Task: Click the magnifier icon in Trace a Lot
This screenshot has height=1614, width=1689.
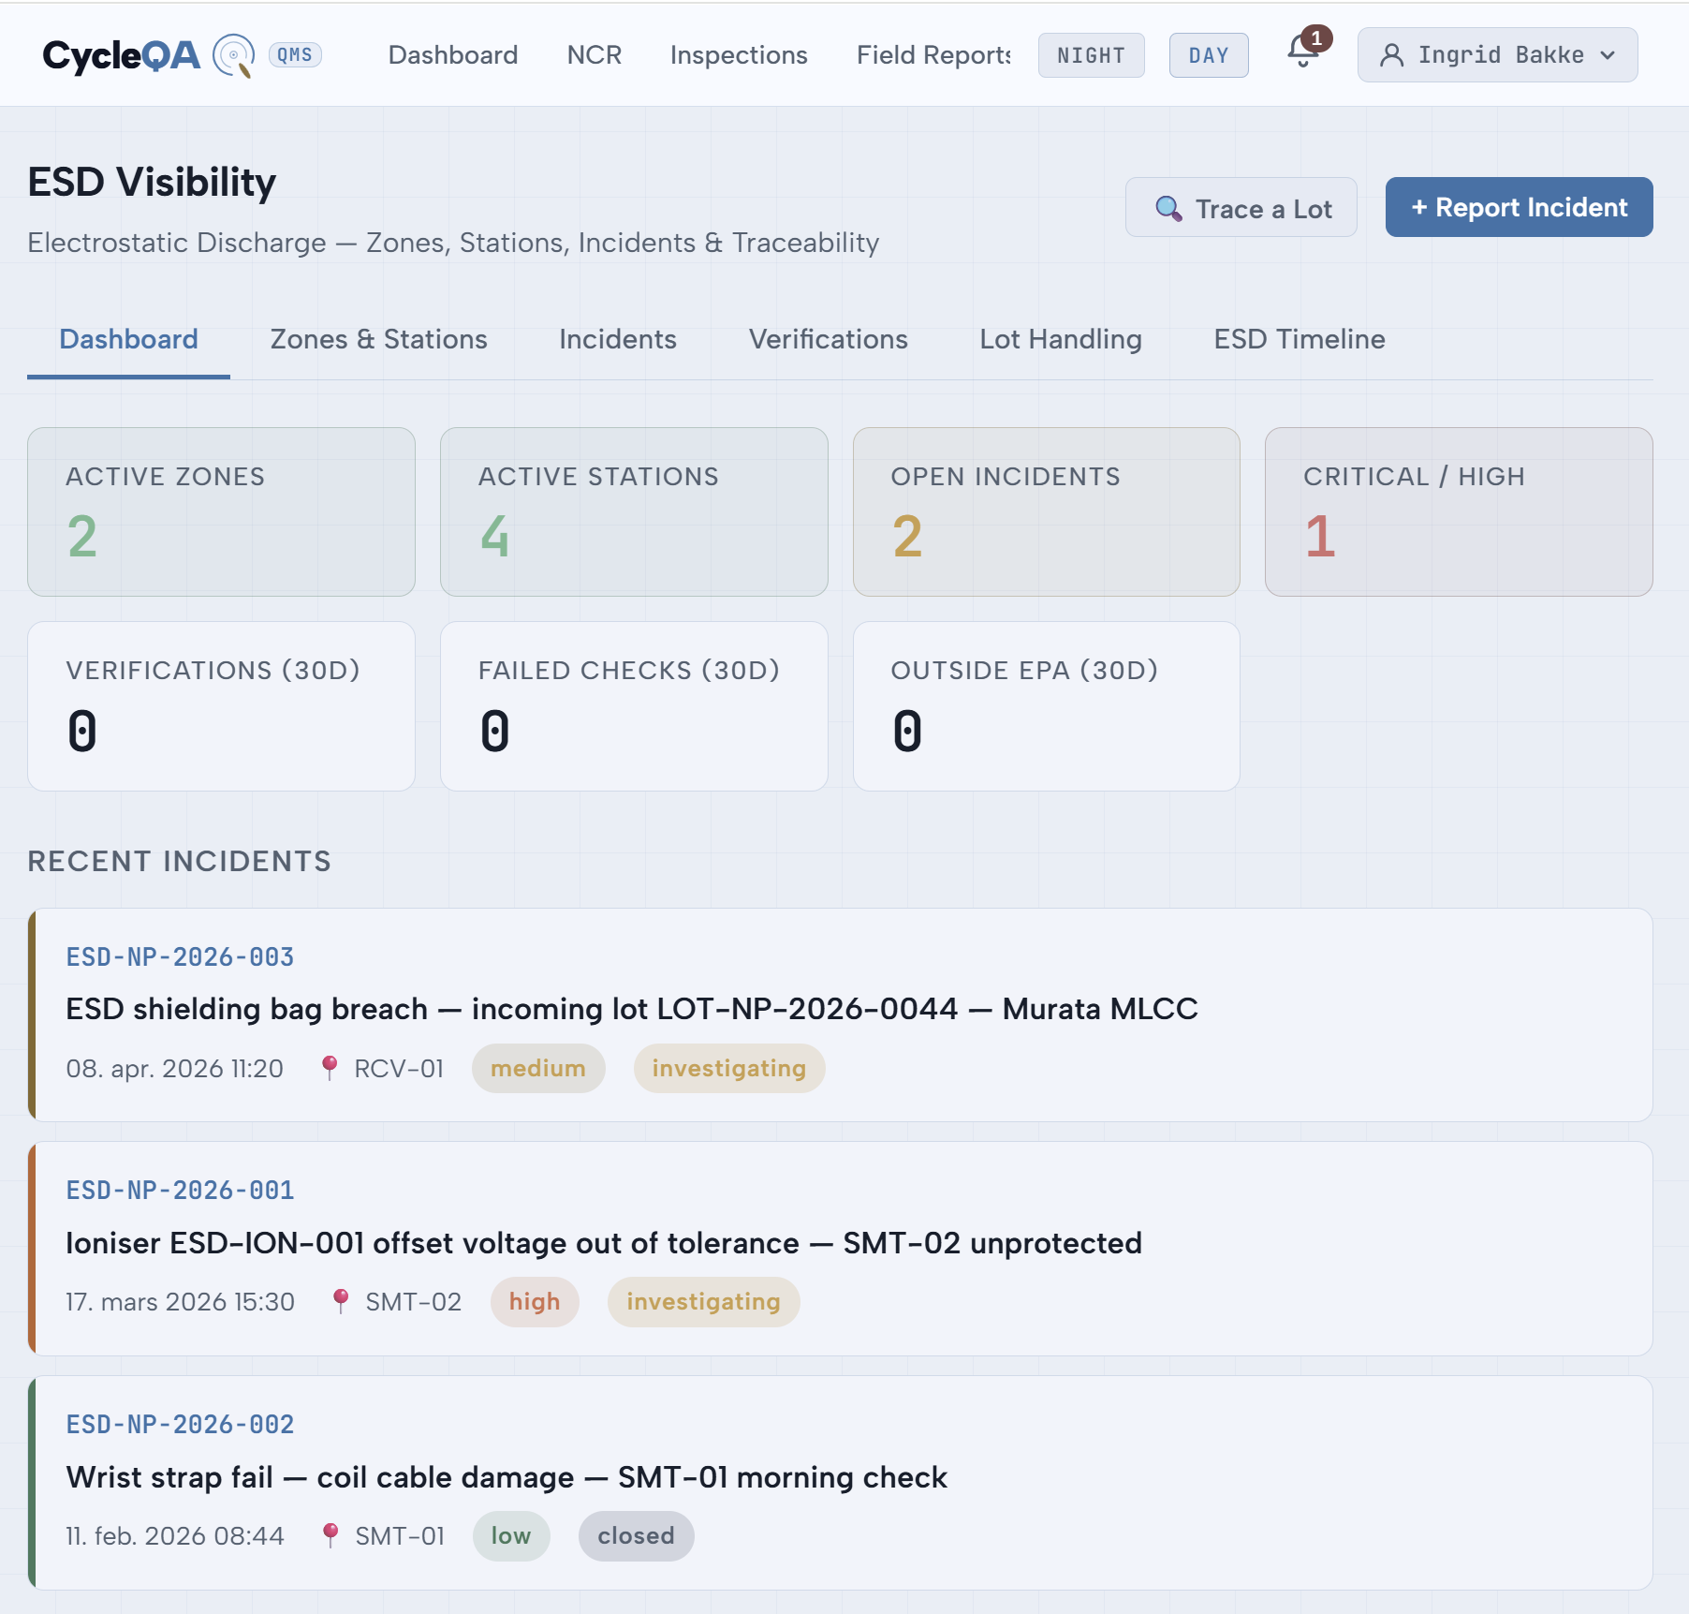Action: [1168, 208]
